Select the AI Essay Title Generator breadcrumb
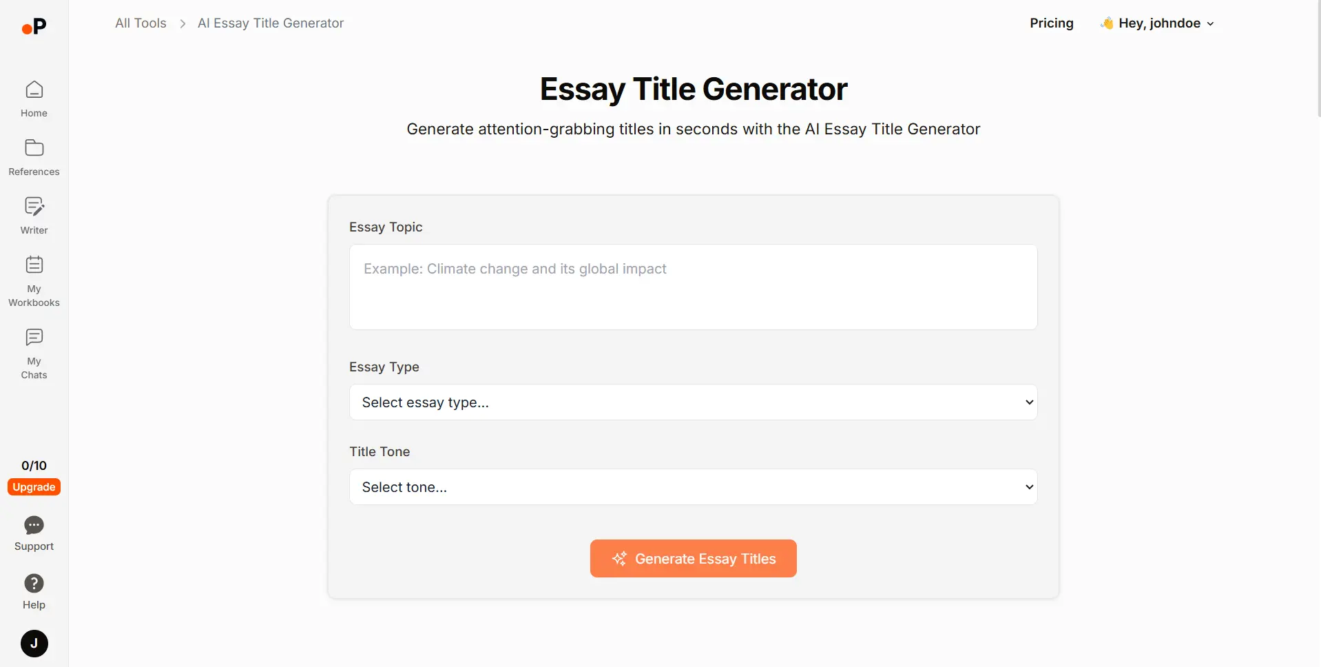Screen dimensions: 1321x667 [270, 23]
